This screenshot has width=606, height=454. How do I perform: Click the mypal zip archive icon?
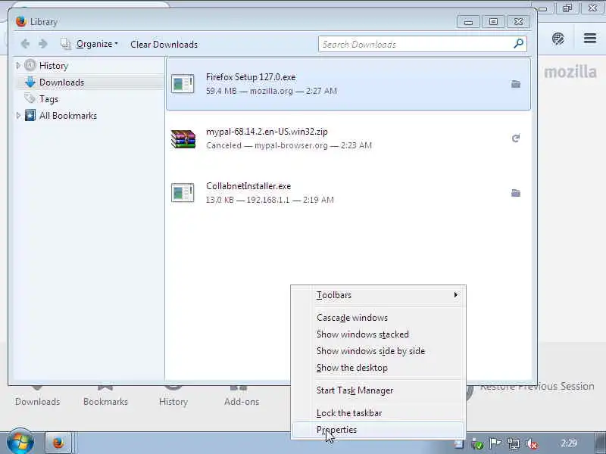click(x=183, y=138)
